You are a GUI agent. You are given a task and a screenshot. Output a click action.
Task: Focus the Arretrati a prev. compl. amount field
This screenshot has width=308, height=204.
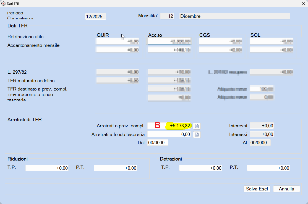tap(169, 126)
